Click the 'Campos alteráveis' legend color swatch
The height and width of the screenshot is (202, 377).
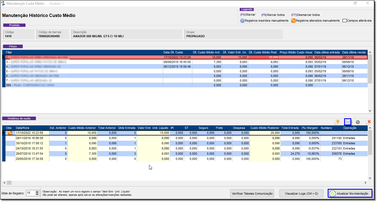[x=345, y=21]
